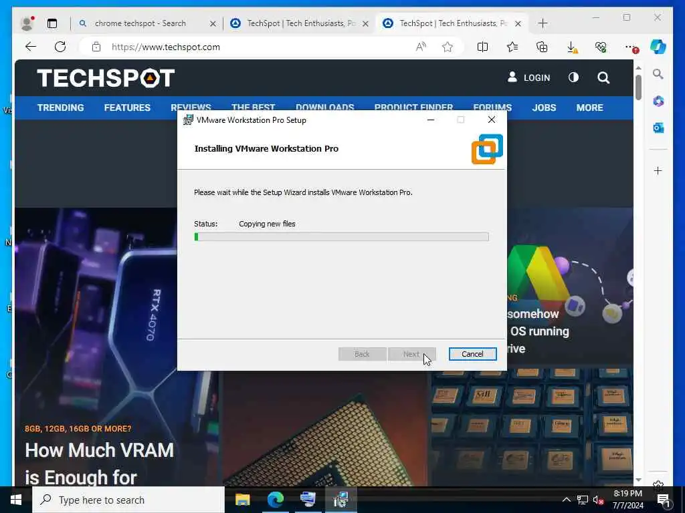Screen dimensions: 685x513
Task: Click the installation progress bar
Action: (341, 237)
